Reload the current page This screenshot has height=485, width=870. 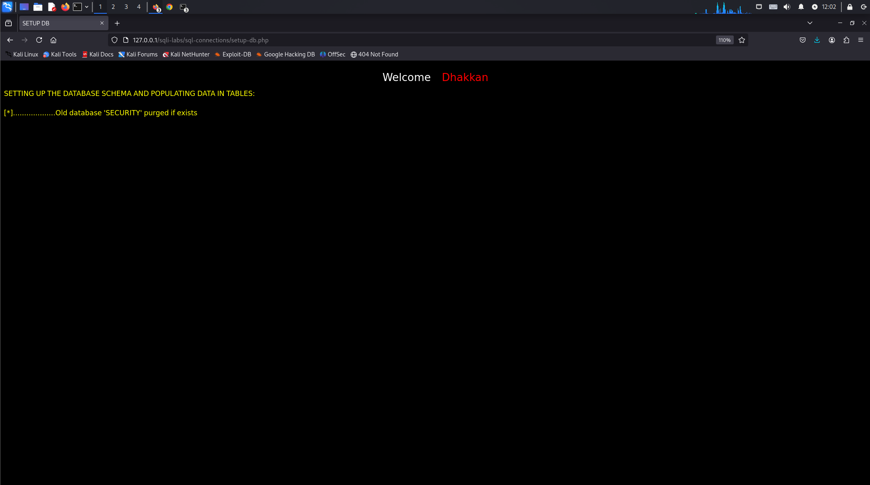click(39, 40)
